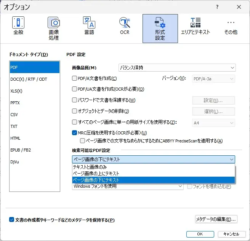
Task: Select DjVu document type
Action: [x=35, y=162]
